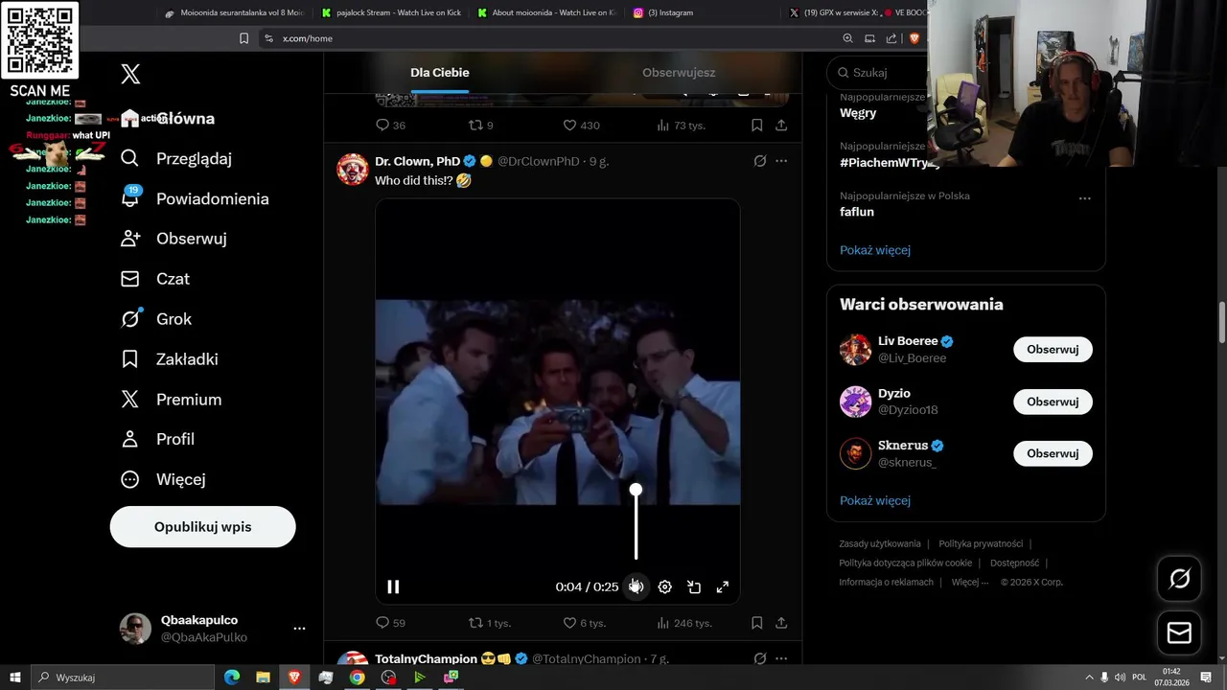Open floating Grok button
The image size is (1227, 690).
(1179, 579)
